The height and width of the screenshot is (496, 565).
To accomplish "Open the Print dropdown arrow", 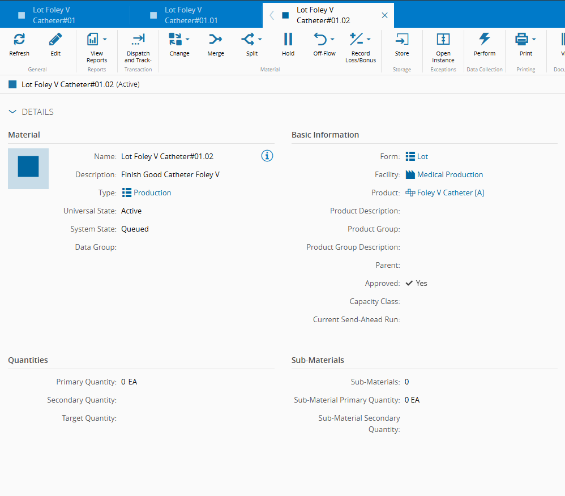I will pos(534,40).
